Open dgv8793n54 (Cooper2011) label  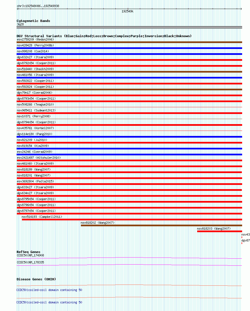pos(36,99)
